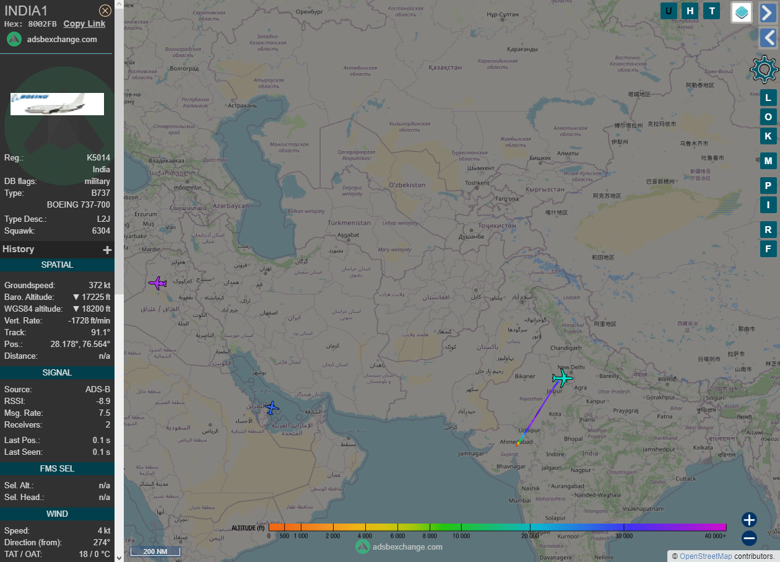The width and height of the screenshot is (780, 562).
Task: Click the adsbexchange.com logo at map bottom
Action: pos(399,546)
